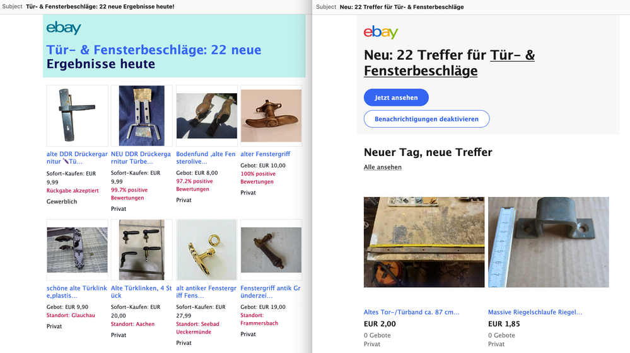This screenshot has height=353, width=630.
Task: Open Tür- & Fensterbeschläge underlined heading link
Action: [449, 63]
